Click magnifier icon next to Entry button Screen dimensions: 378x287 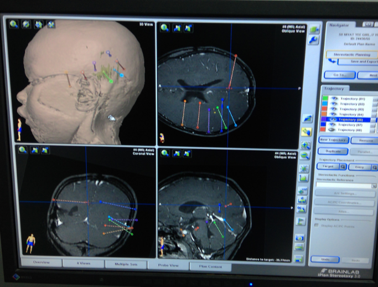coord(374,166)
